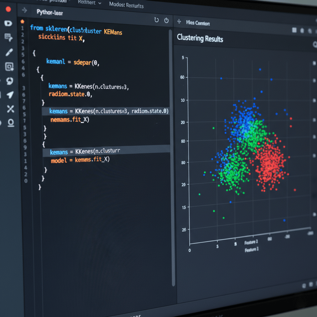Run the script using the circular arrow icon

[156, 20]
